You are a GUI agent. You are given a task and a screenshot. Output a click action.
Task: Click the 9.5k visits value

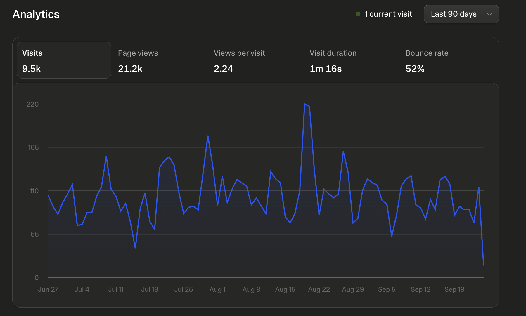tap(31, 69)
